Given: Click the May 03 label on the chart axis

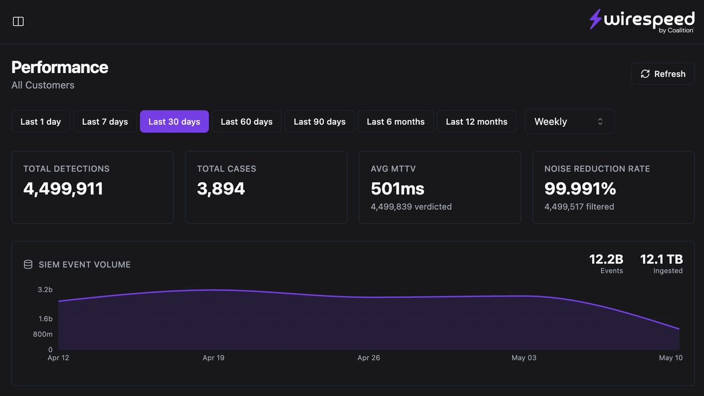Looking at the screenshot, I should pyautogui.click(x=524, y=358).
